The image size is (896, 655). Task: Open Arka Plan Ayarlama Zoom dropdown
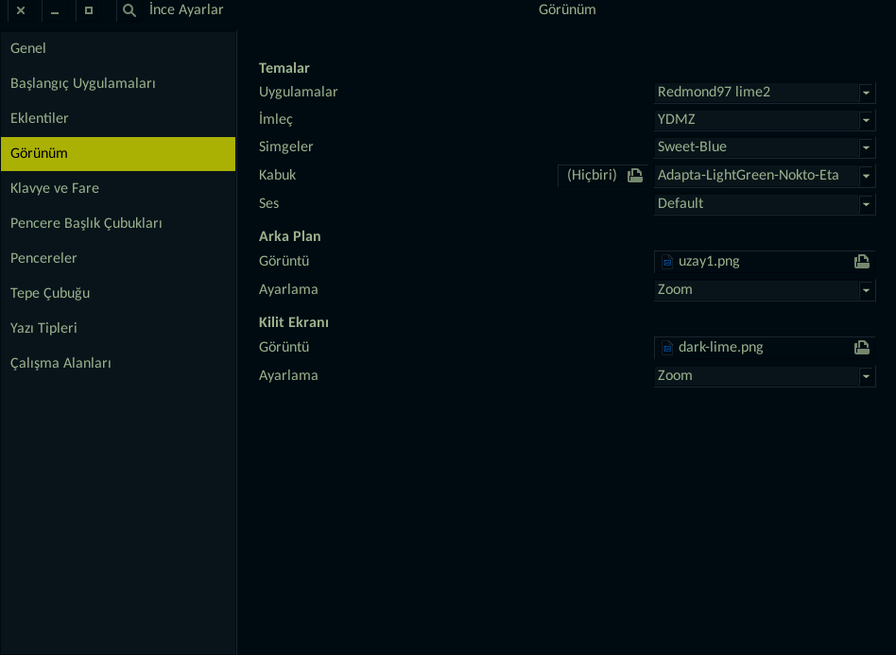765,290
